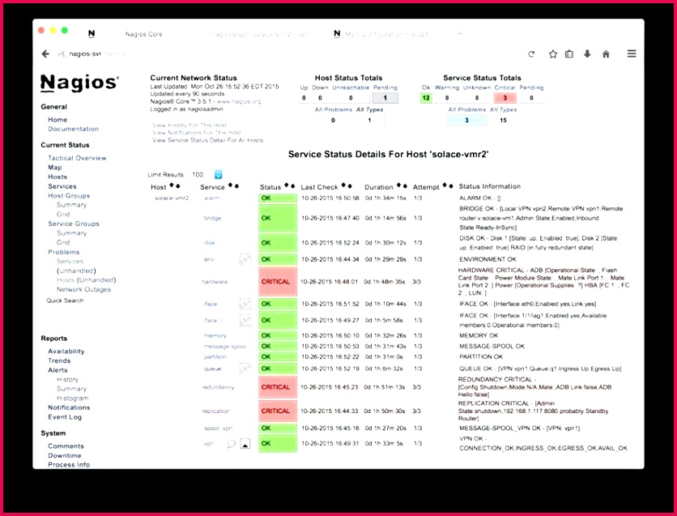Viewport: 677px width, 516px height.
Task: Reload the page with the refresh icon
Action: (531, 54)
